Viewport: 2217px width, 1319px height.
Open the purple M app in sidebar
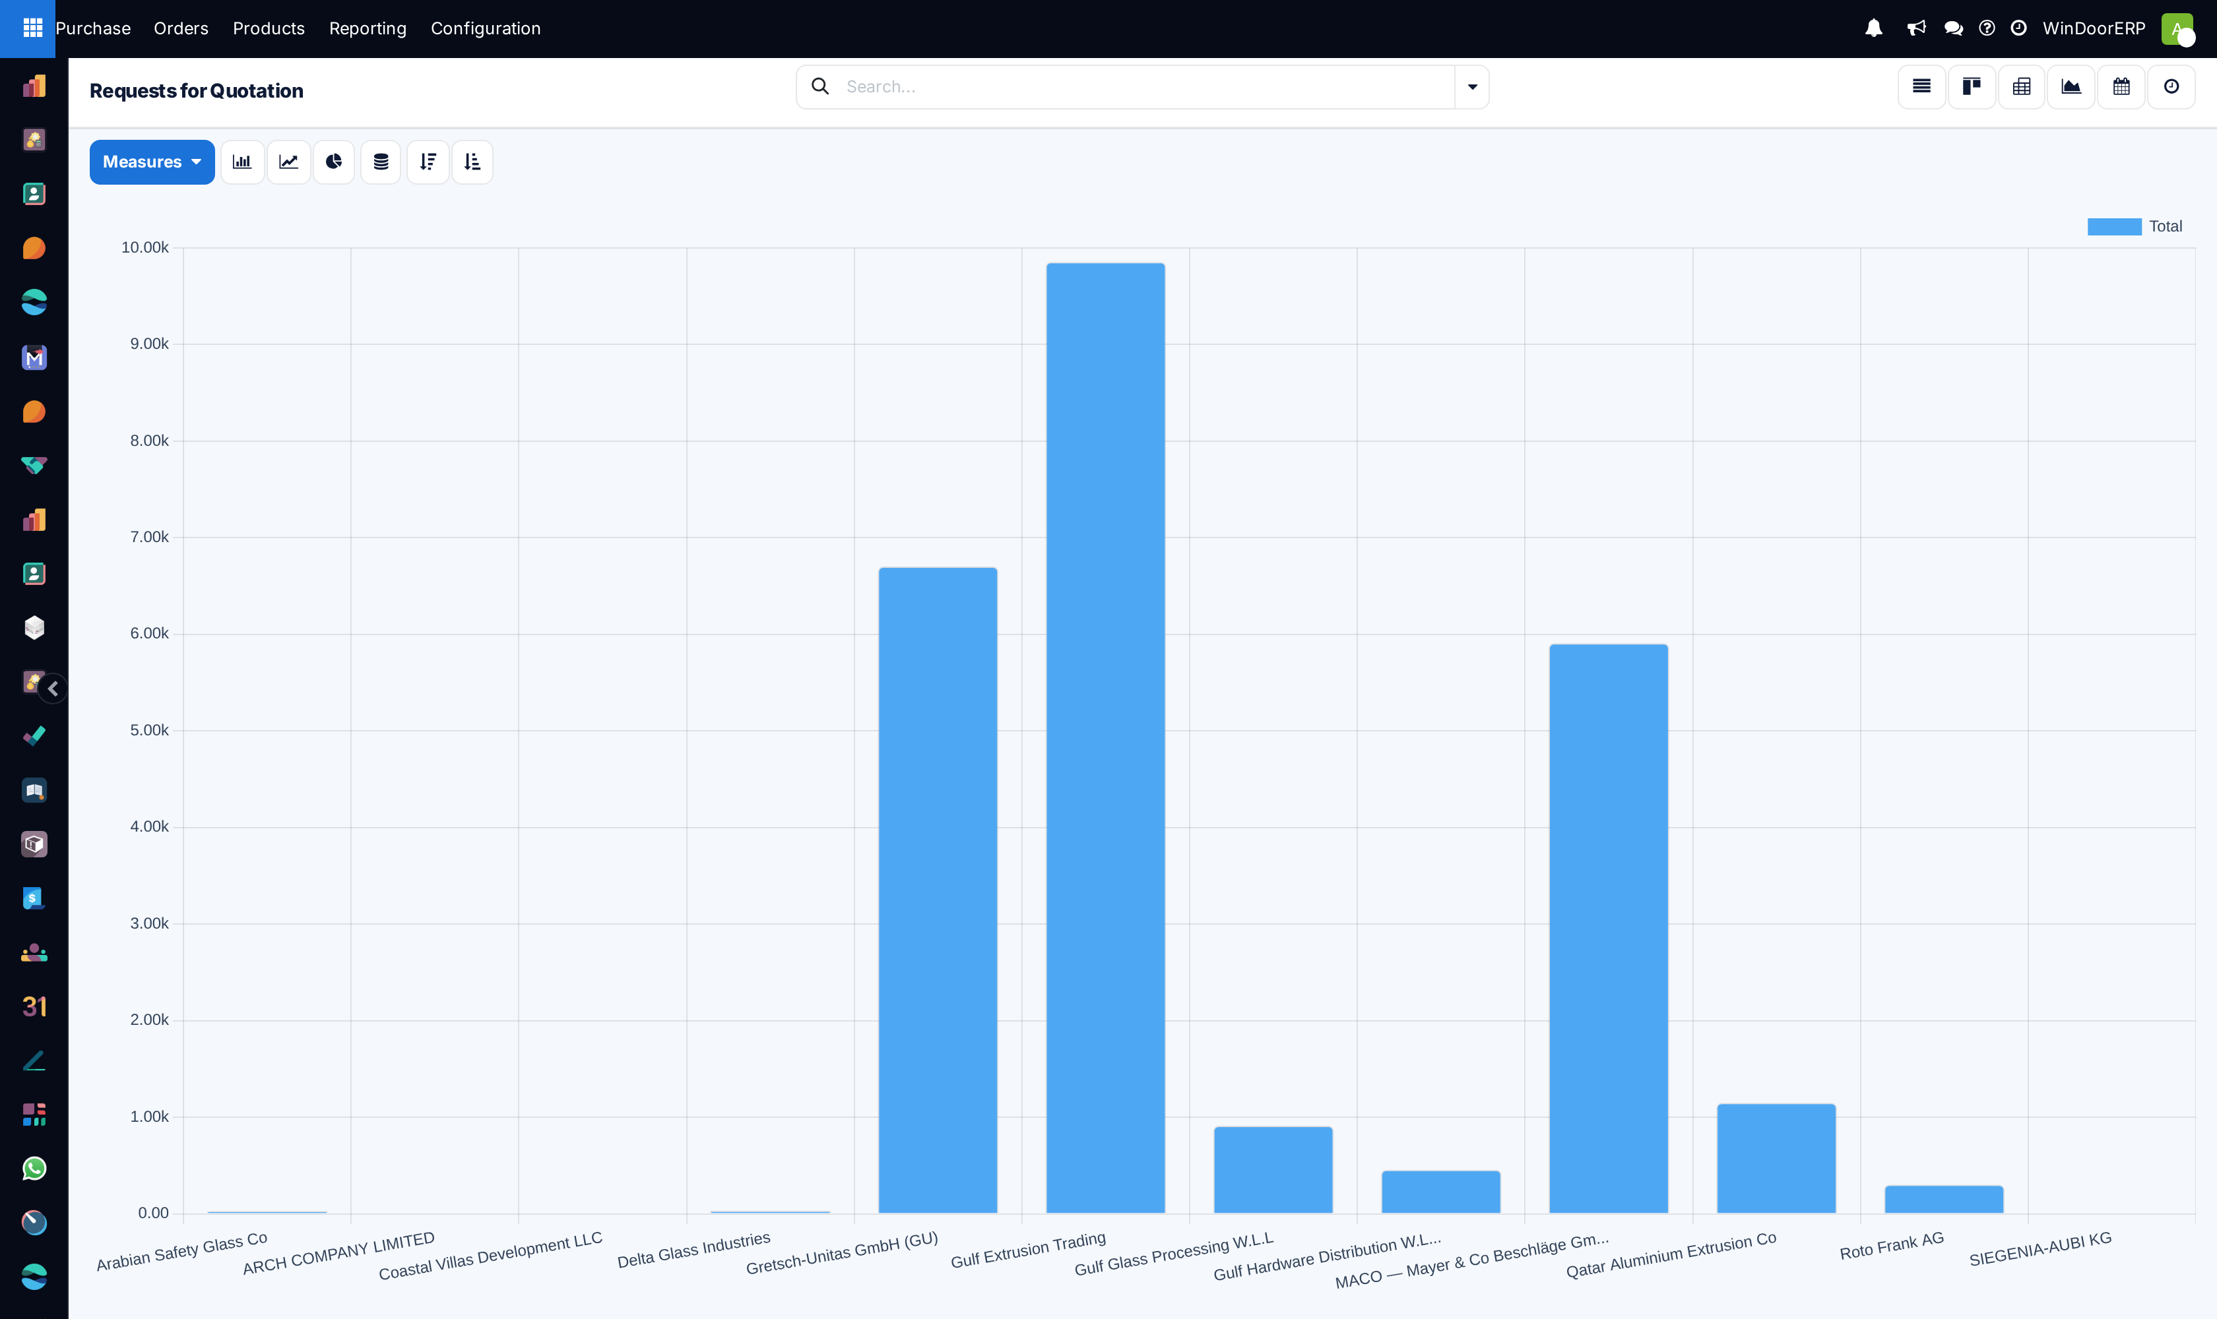pos(34,357)
